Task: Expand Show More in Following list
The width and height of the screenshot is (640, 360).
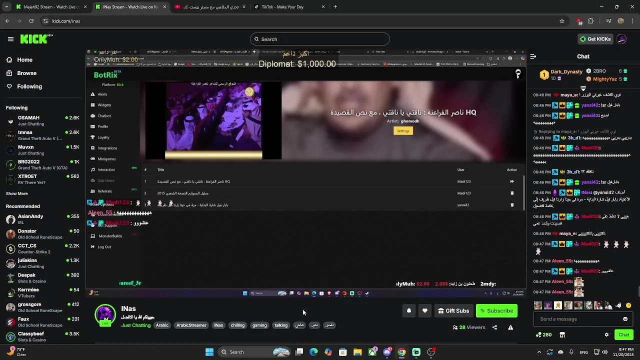Action: point(17,193)
